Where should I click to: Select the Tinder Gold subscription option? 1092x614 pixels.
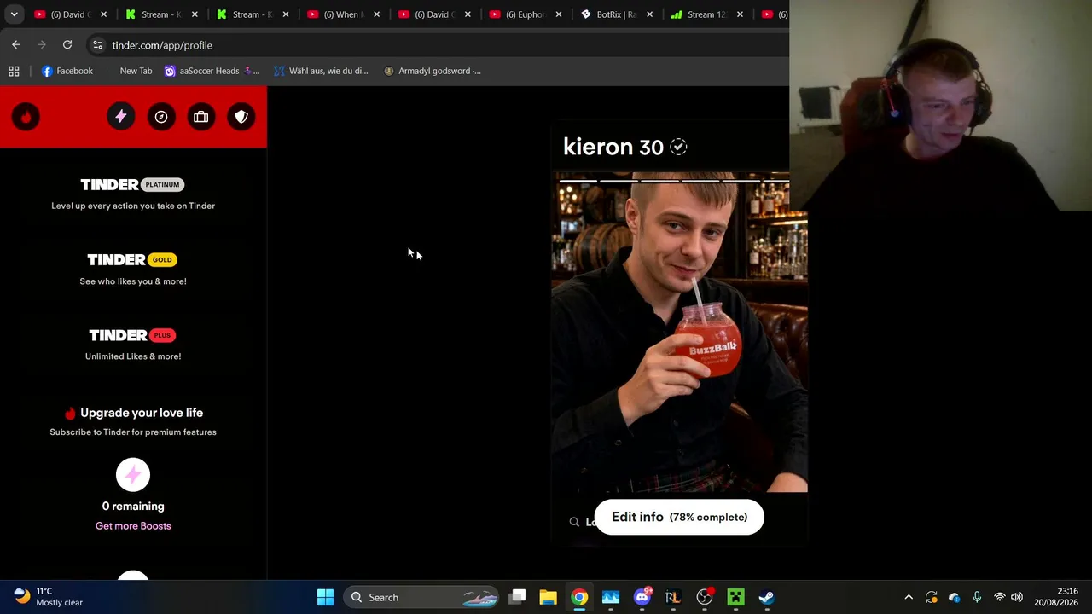tap(133, 269)
